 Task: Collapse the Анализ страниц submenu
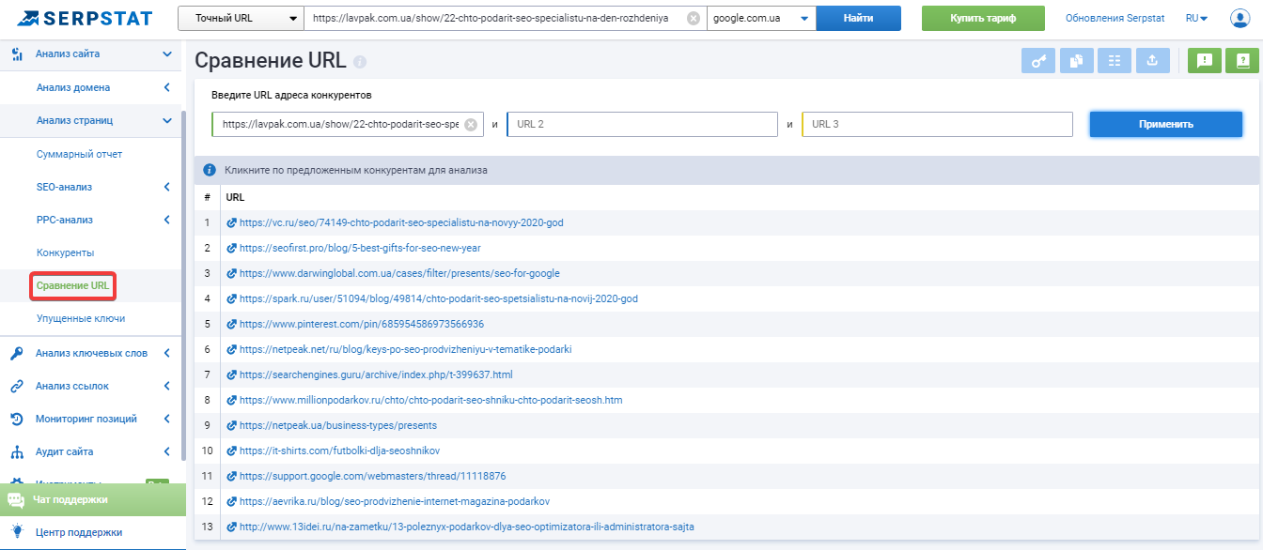pyautogui.click(x=167, y=120)
